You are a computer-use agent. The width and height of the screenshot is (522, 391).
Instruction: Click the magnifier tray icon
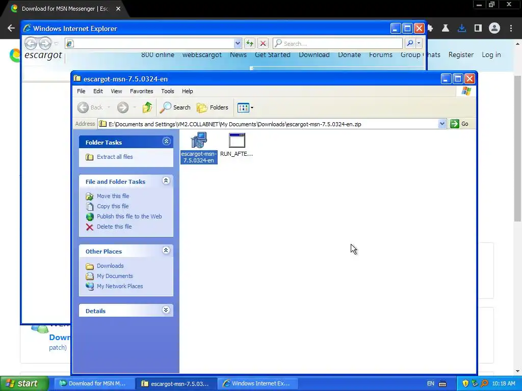tap(484, 384)
